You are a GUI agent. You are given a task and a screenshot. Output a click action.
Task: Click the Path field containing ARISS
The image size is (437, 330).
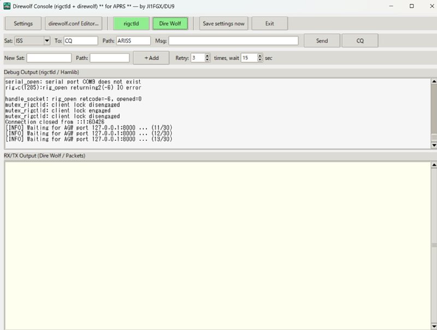[133, 41]
